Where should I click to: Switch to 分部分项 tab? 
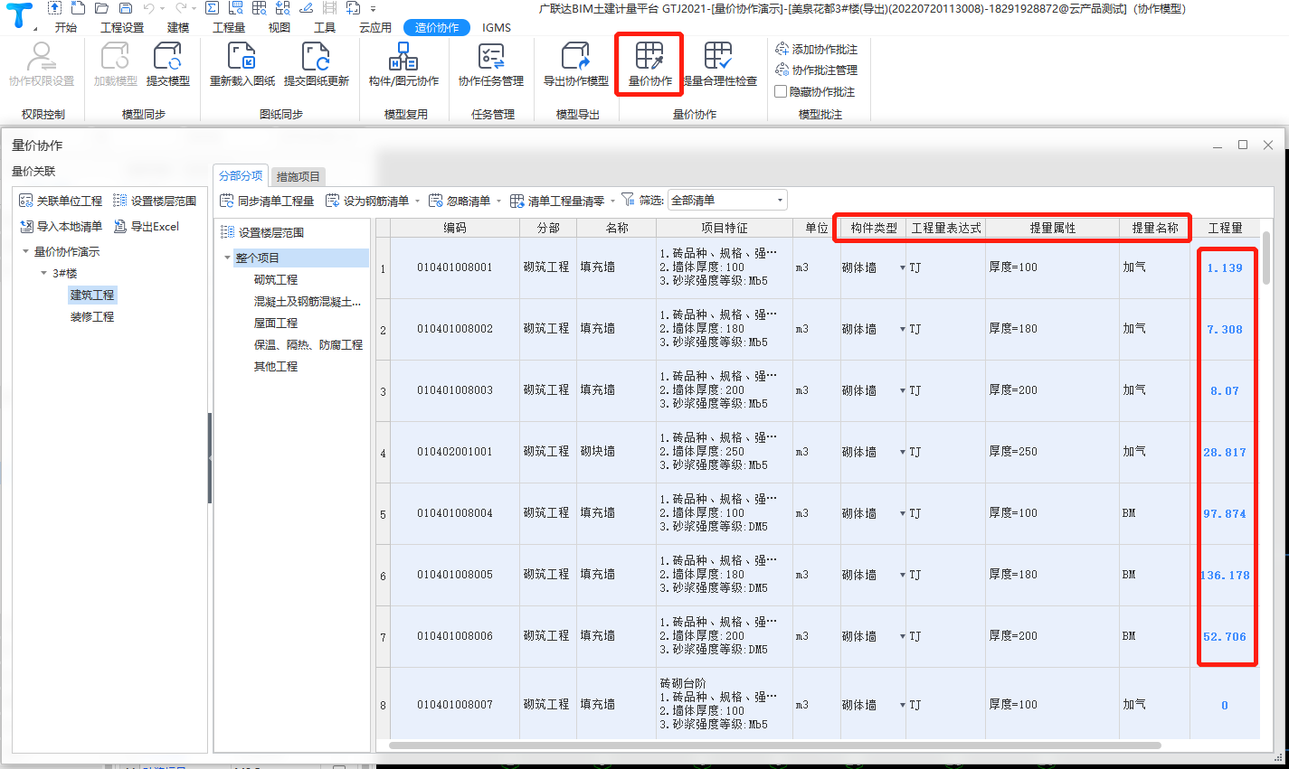click(x=241, y=175)
